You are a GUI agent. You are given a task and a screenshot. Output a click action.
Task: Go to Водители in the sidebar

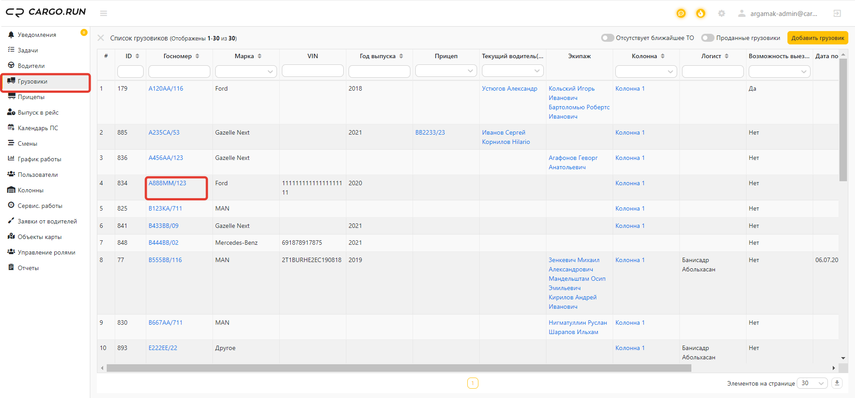coord(31,66)
